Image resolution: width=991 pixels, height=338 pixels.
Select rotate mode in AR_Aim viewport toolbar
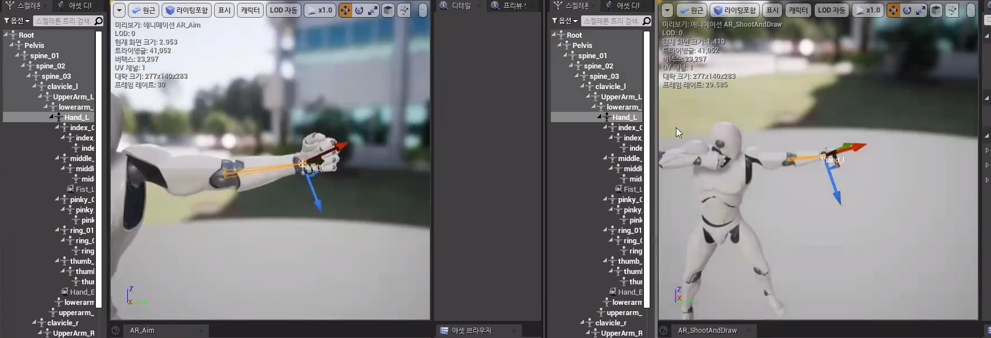tap(359, 10)
